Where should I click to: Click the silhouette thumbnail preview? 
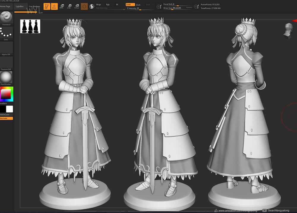(x=30, y=26)
